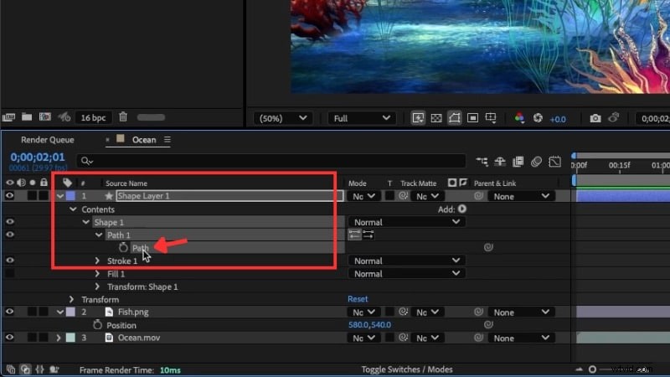Screen dimensions: 670x377
Task: Open Fill 1 Normal blend mode dropdown
Action: click(x=406, y=274)
